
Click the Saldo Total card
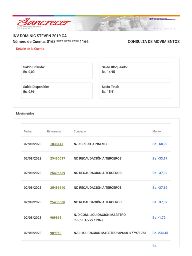pyautogui.click(x=135, y=90)
